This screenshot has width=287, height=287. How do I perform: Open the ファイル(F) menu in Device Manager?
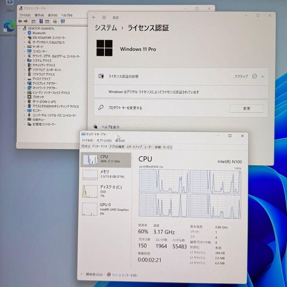(25, 15)
